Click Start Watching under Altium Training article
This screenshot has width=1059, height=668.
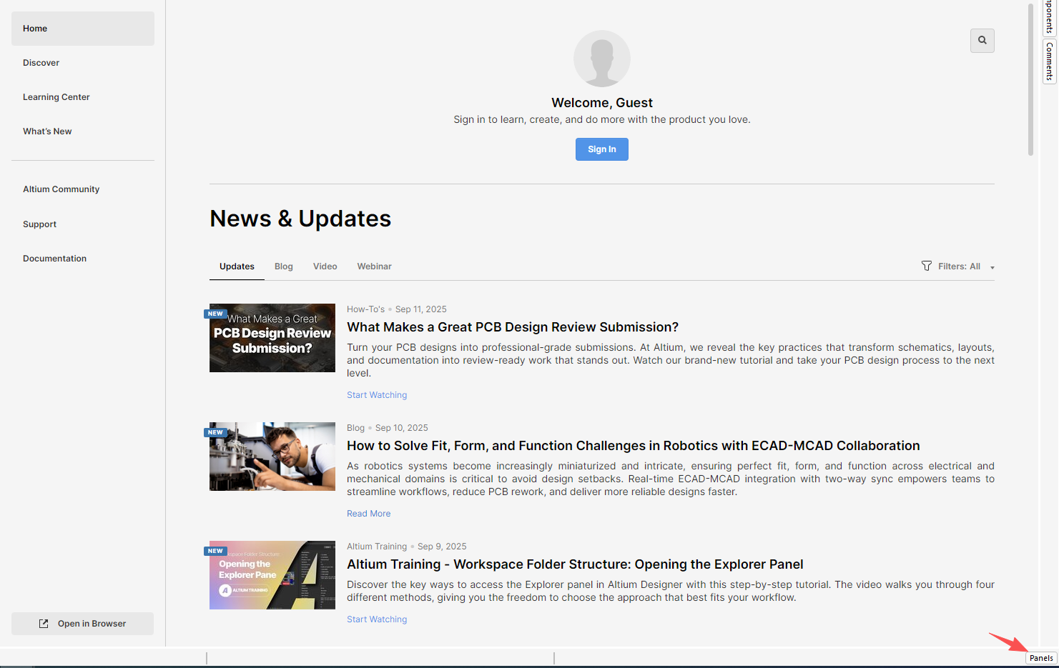(x=377, y=619)
